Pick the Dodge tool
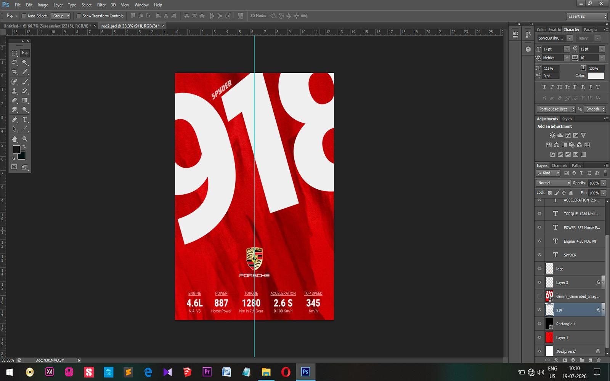The width and height of the screenshot is (610, 381). (x=25, y=110)
